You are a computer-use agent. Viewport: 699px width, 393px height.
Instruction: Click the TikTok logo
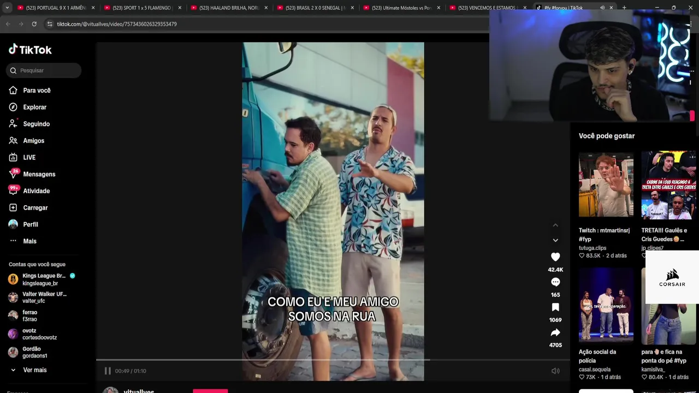[x=30, y=50]
